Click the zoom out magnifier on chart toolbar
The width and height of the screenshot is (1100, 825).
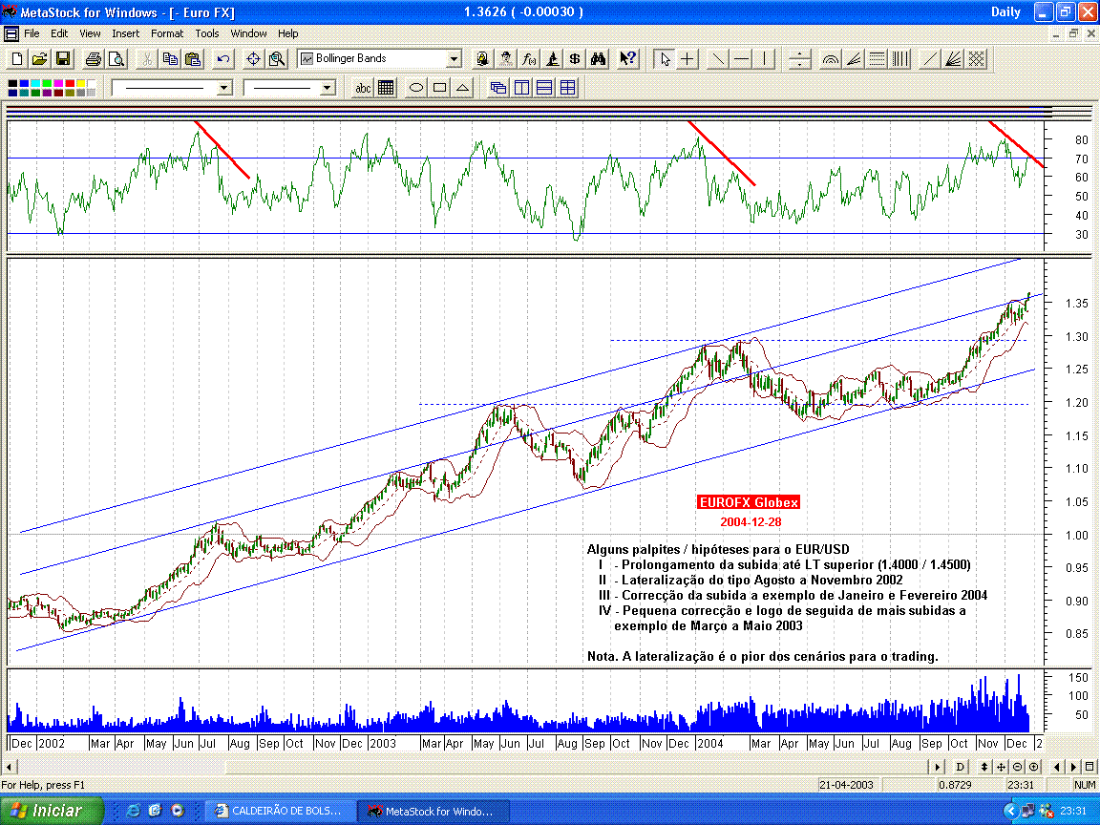point(1018,767)
